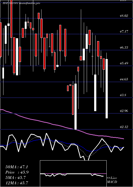The height and width of the screenshot is (187, 133).
Task: Click the 50MA : 47.1 readout
Action: [17, 167]
